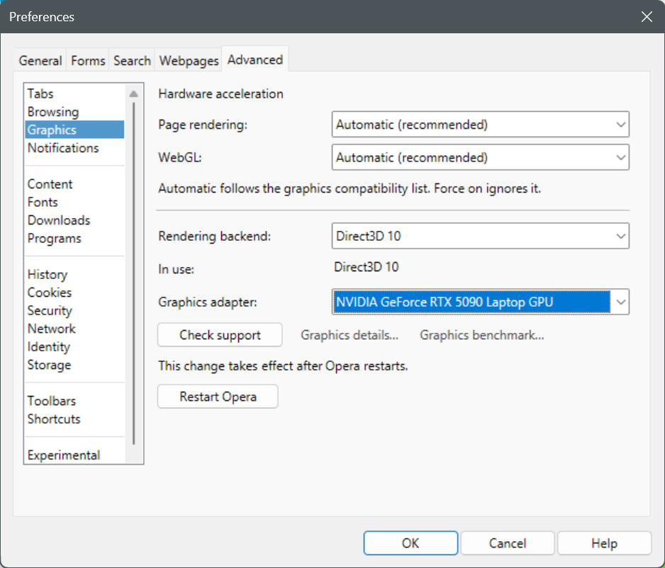Screen dimensions: 665x568
Task: Click the Restart Opera button
Action: tap(218, 397)
